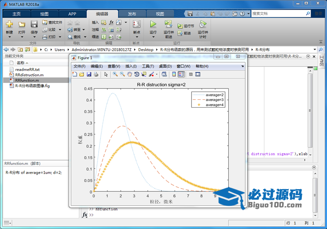Select the Edit Plot arrow tool in Figure 1
Image resolution: width=327 pixels, height=229 pixels.
(x=106, y=74)
